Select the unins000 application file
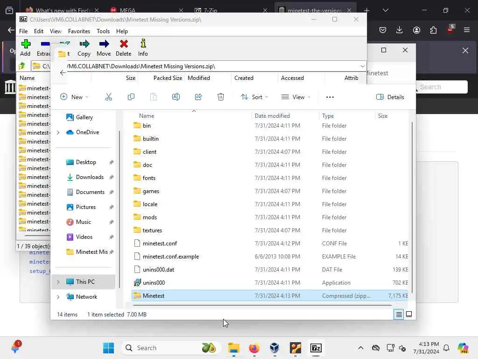Viewport: 478px width, 359px height. (270, 283)
